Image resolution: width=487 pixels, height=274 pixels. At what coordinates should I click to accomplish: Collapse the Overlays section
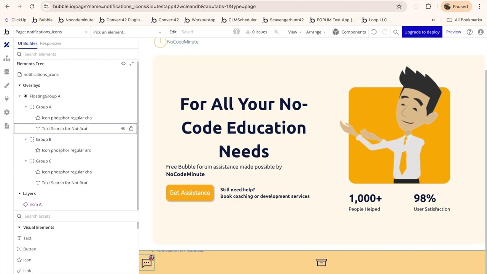point(19,85)
